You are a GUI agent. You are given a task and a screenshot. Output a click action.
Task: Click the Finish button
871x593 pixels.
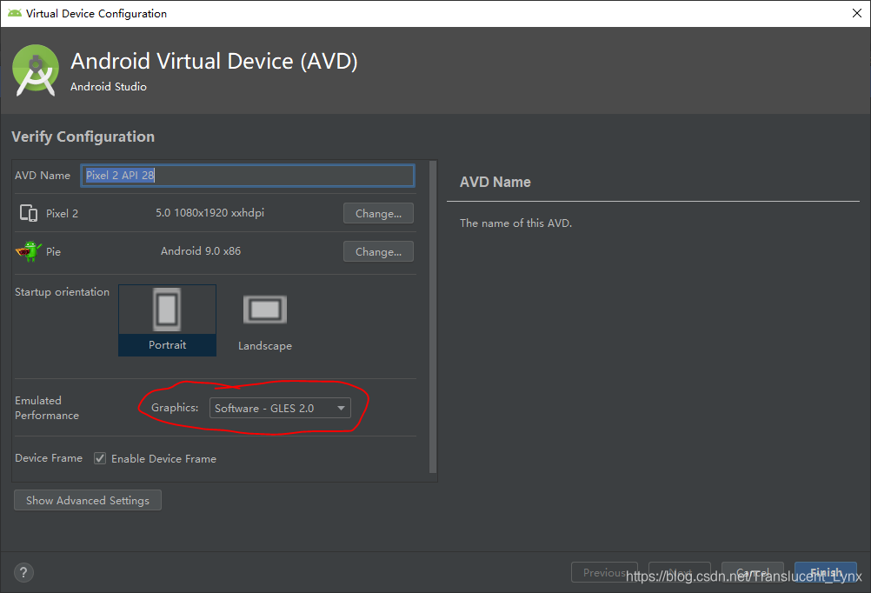pyautogui.click(x=826, y=572)
